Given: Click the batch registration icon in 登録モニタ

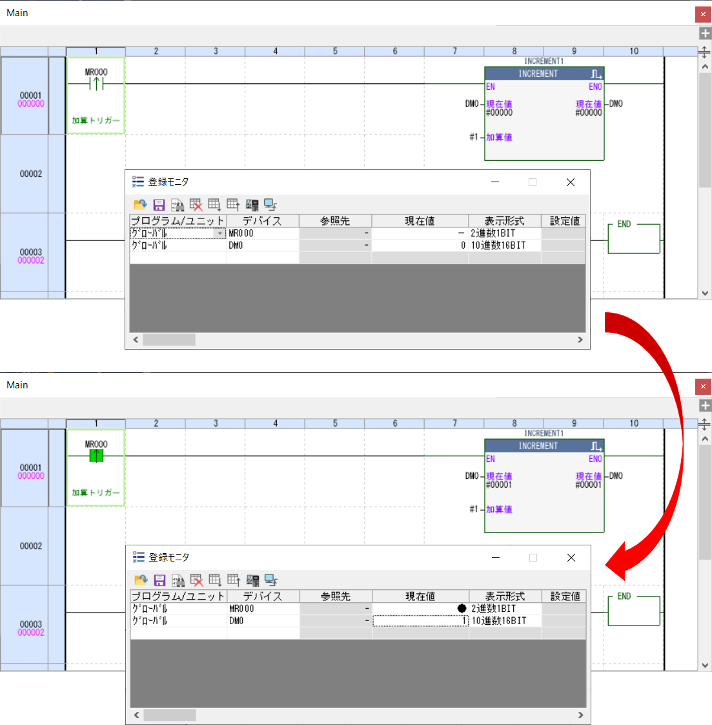Looking at the screenshot, I should point(178,205).
